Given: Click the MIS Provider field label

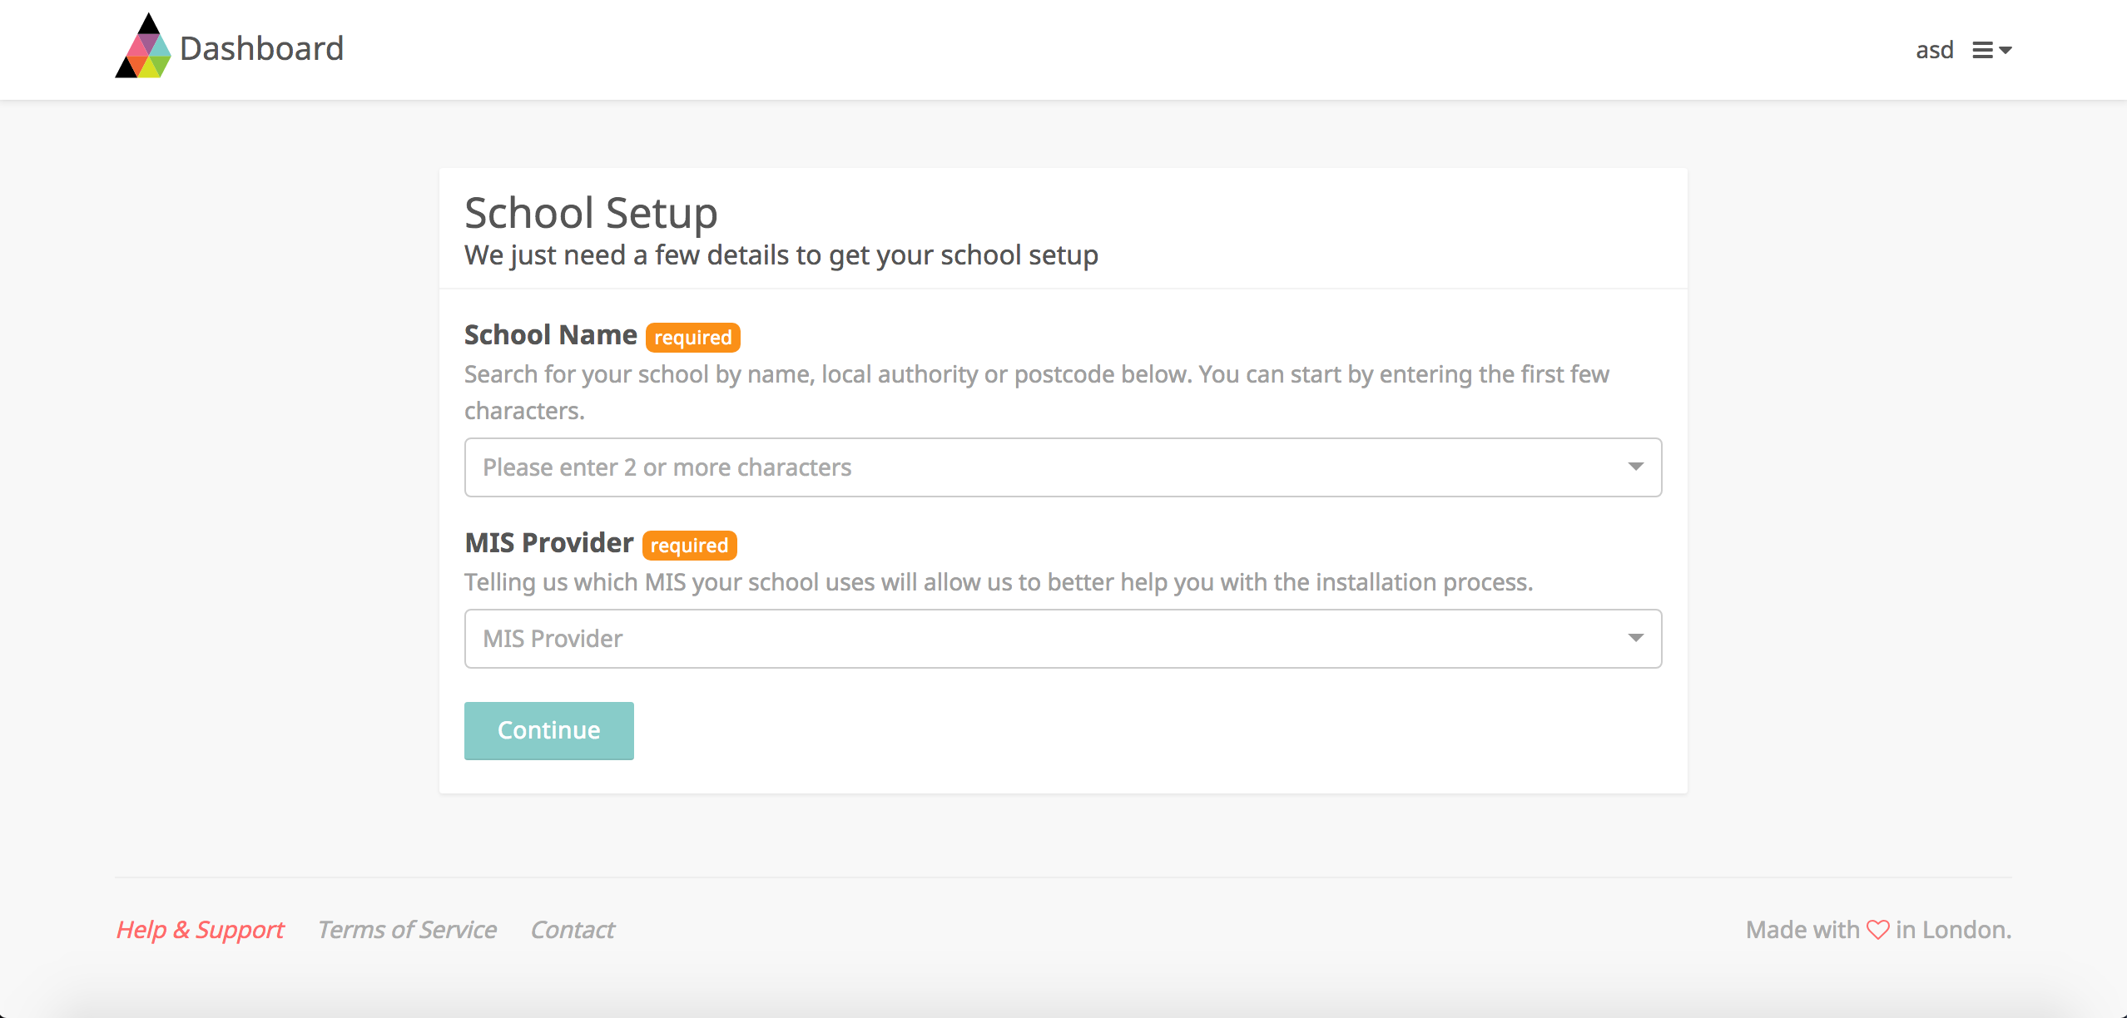Looking at the screenshot, I should [548, 543].
